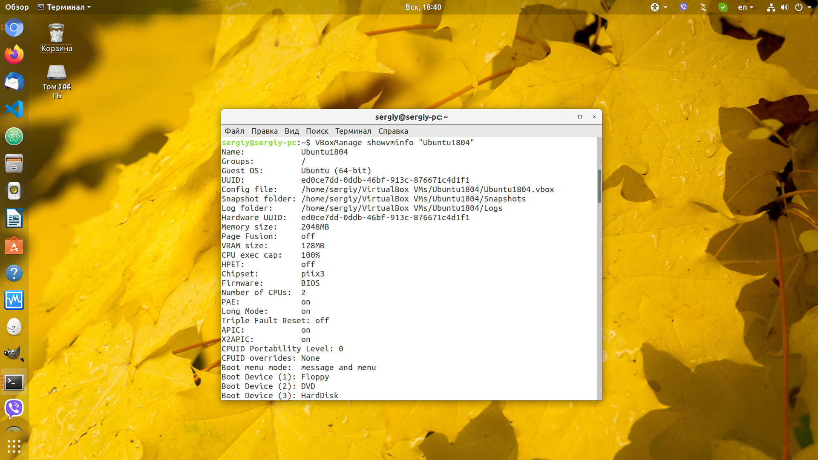Click the terminal vertical scrollbar
The image size is (818, 460).
599,187
